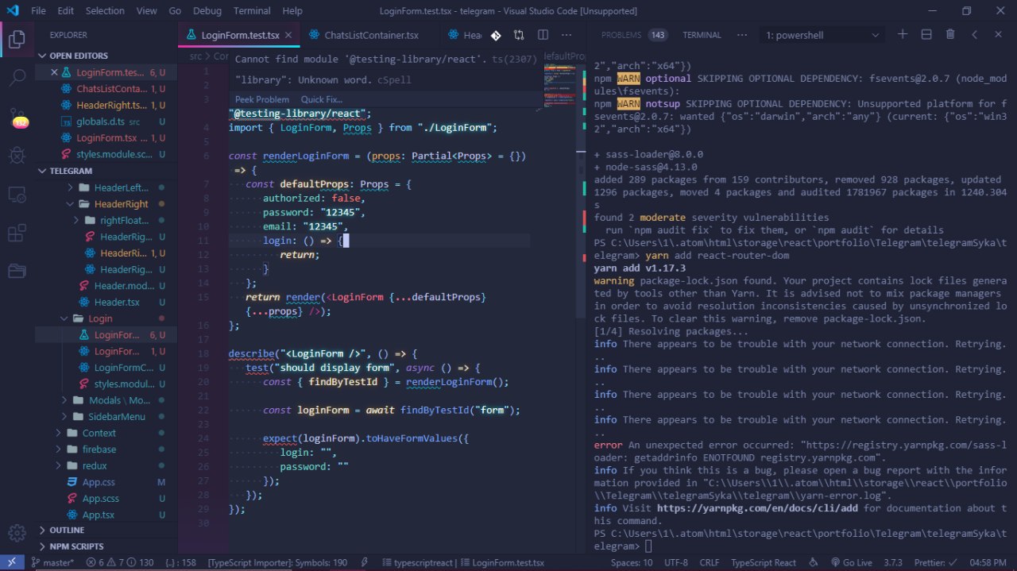1017x571 pixels.
Task: Open the purple remote indicator in status bar
Action: click(x=12, y=563)
